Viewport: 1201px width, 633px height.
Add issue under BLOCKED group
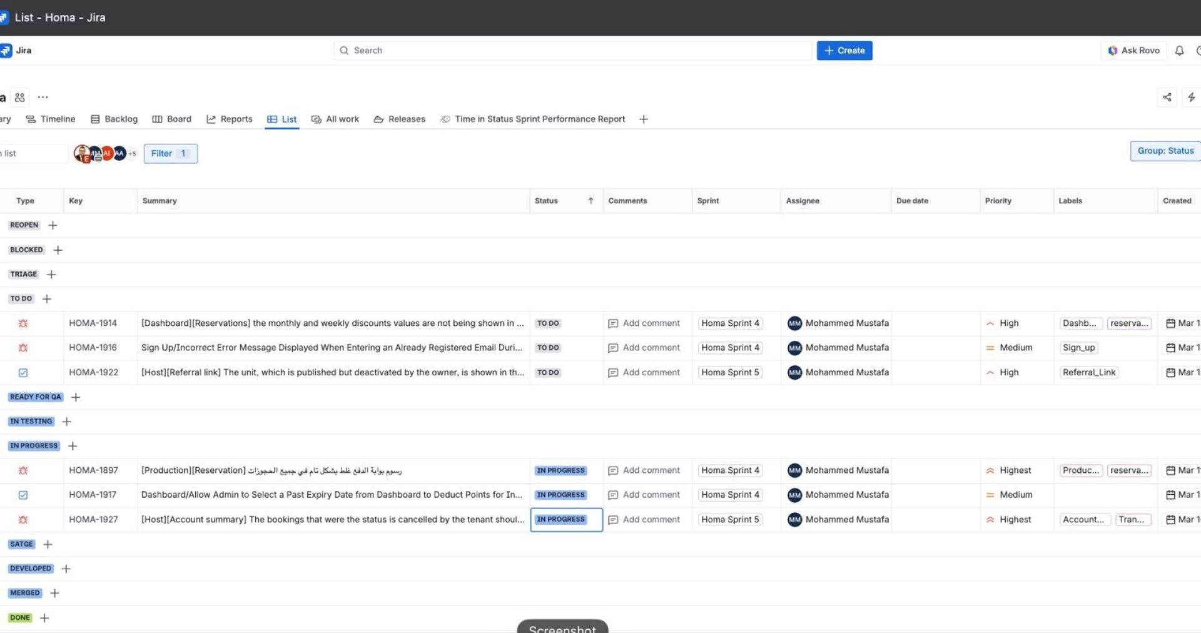58,250
